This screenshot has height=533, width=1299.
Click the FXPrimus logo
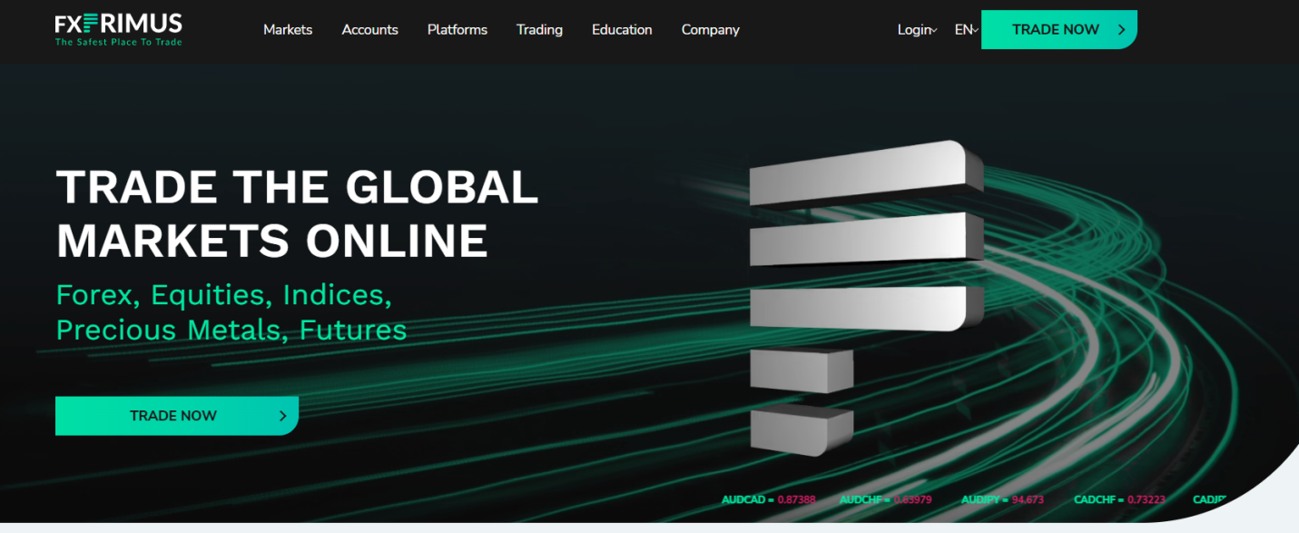(117, 28)
